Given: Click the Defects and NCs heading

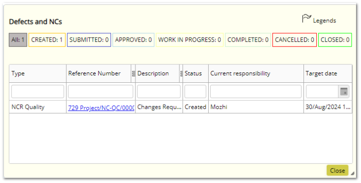Looking at the screenshot, I should coord(36,22).
